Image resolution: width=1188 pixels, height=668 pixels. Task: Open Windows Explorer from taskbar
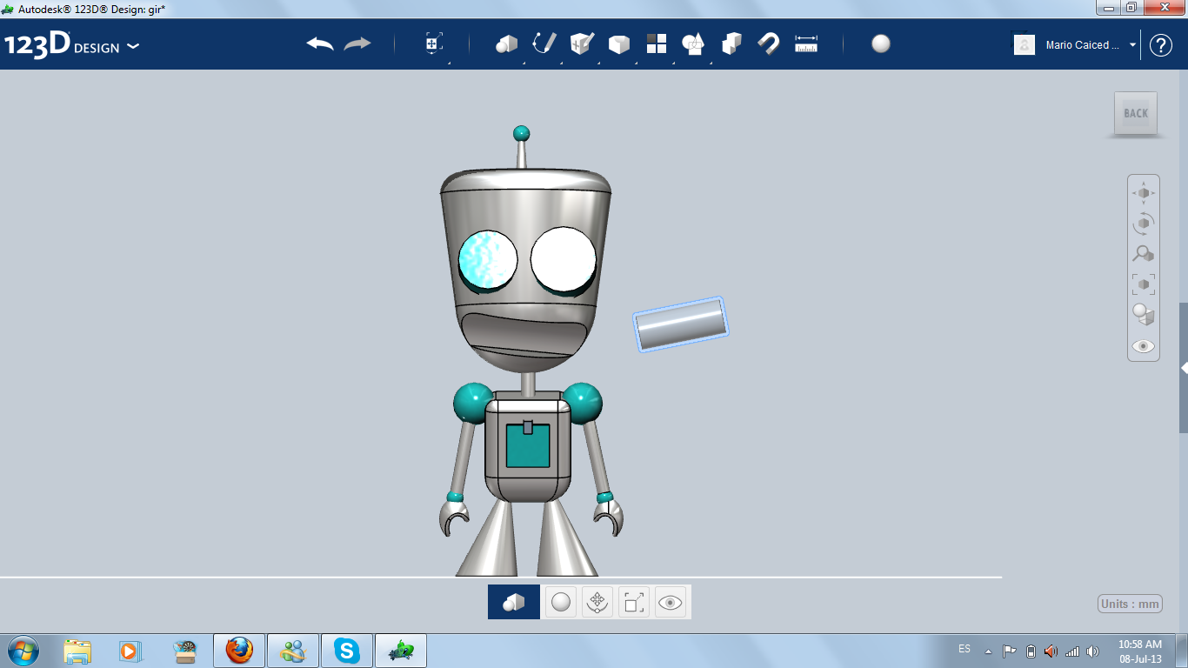[77, 651]
